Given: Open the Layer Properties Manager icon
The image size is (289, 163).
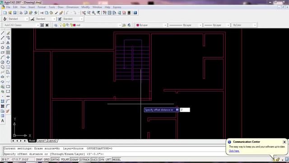Looking at the screenshot, I should coord(56,25).
